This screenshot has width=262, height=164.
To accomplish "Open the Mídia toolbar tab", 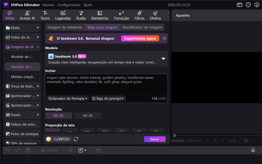I will pyautogui.click(x=10, y=15).
